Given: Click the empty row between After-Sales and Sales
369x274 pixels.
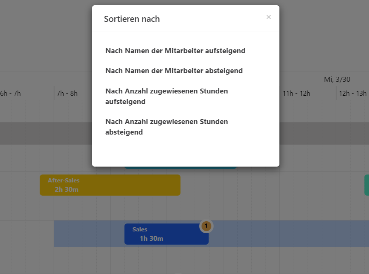Looking at the screenshot, I should (x=113, y=209).
